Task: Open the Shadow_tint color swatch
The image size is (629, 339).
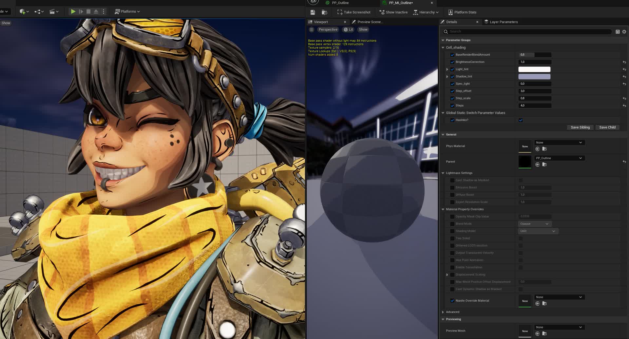Action: point(534,77)
